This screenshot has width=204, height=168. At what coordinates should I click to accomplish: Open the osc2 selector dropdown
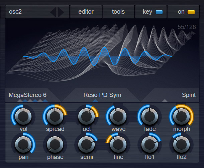[27, 12]
